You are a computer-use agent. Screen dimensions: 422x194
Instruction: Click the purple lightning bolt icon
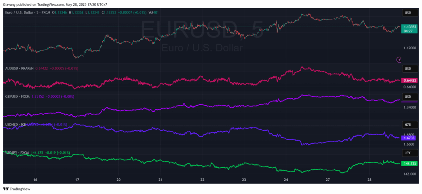(399, 60)
